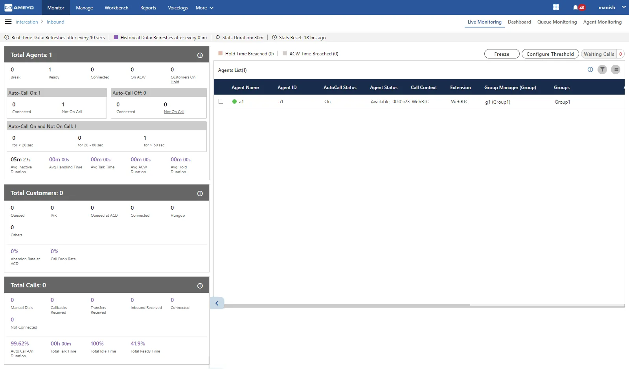Open the Monitor menu

point(56,7)
